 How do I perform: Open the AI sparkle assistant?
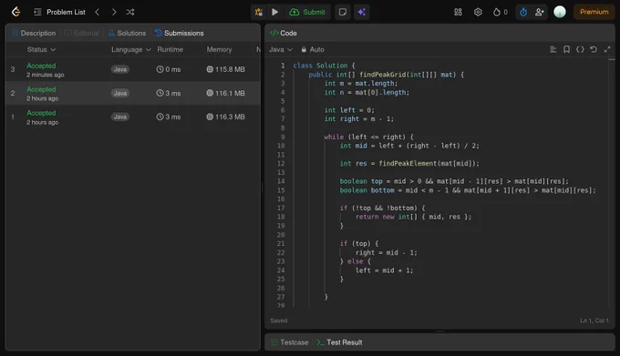click(x=361, y=12)
